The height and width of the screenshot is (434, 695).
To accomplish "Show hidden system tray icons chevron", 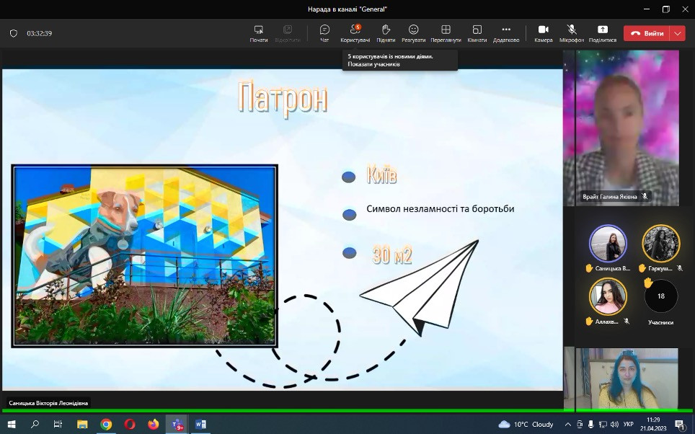I will pos(568,425).
